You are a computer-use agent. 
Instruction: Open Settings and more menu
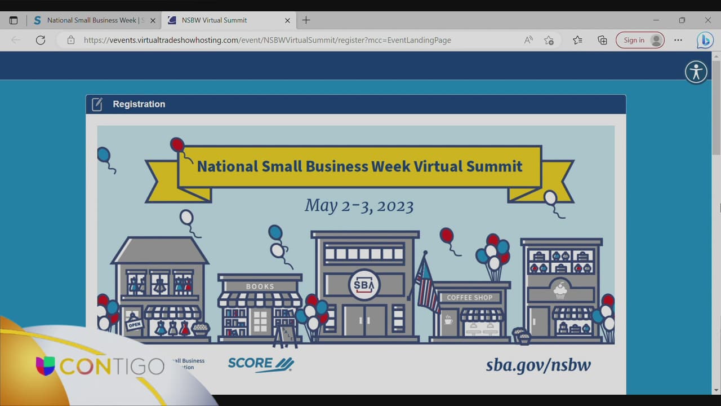(x=678, y=40)
